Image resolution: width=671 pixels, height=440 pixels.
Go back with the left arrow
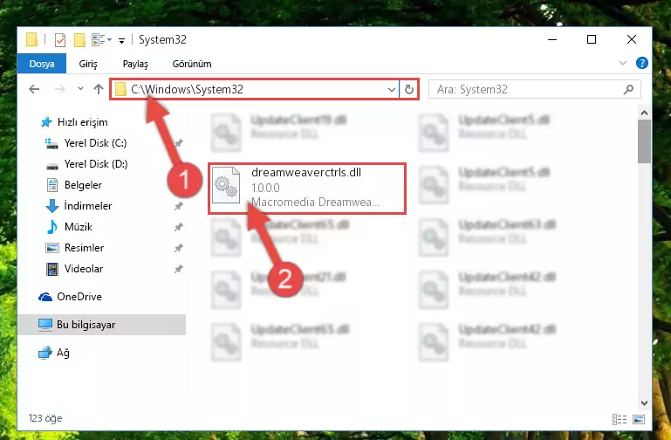point(34,89)
